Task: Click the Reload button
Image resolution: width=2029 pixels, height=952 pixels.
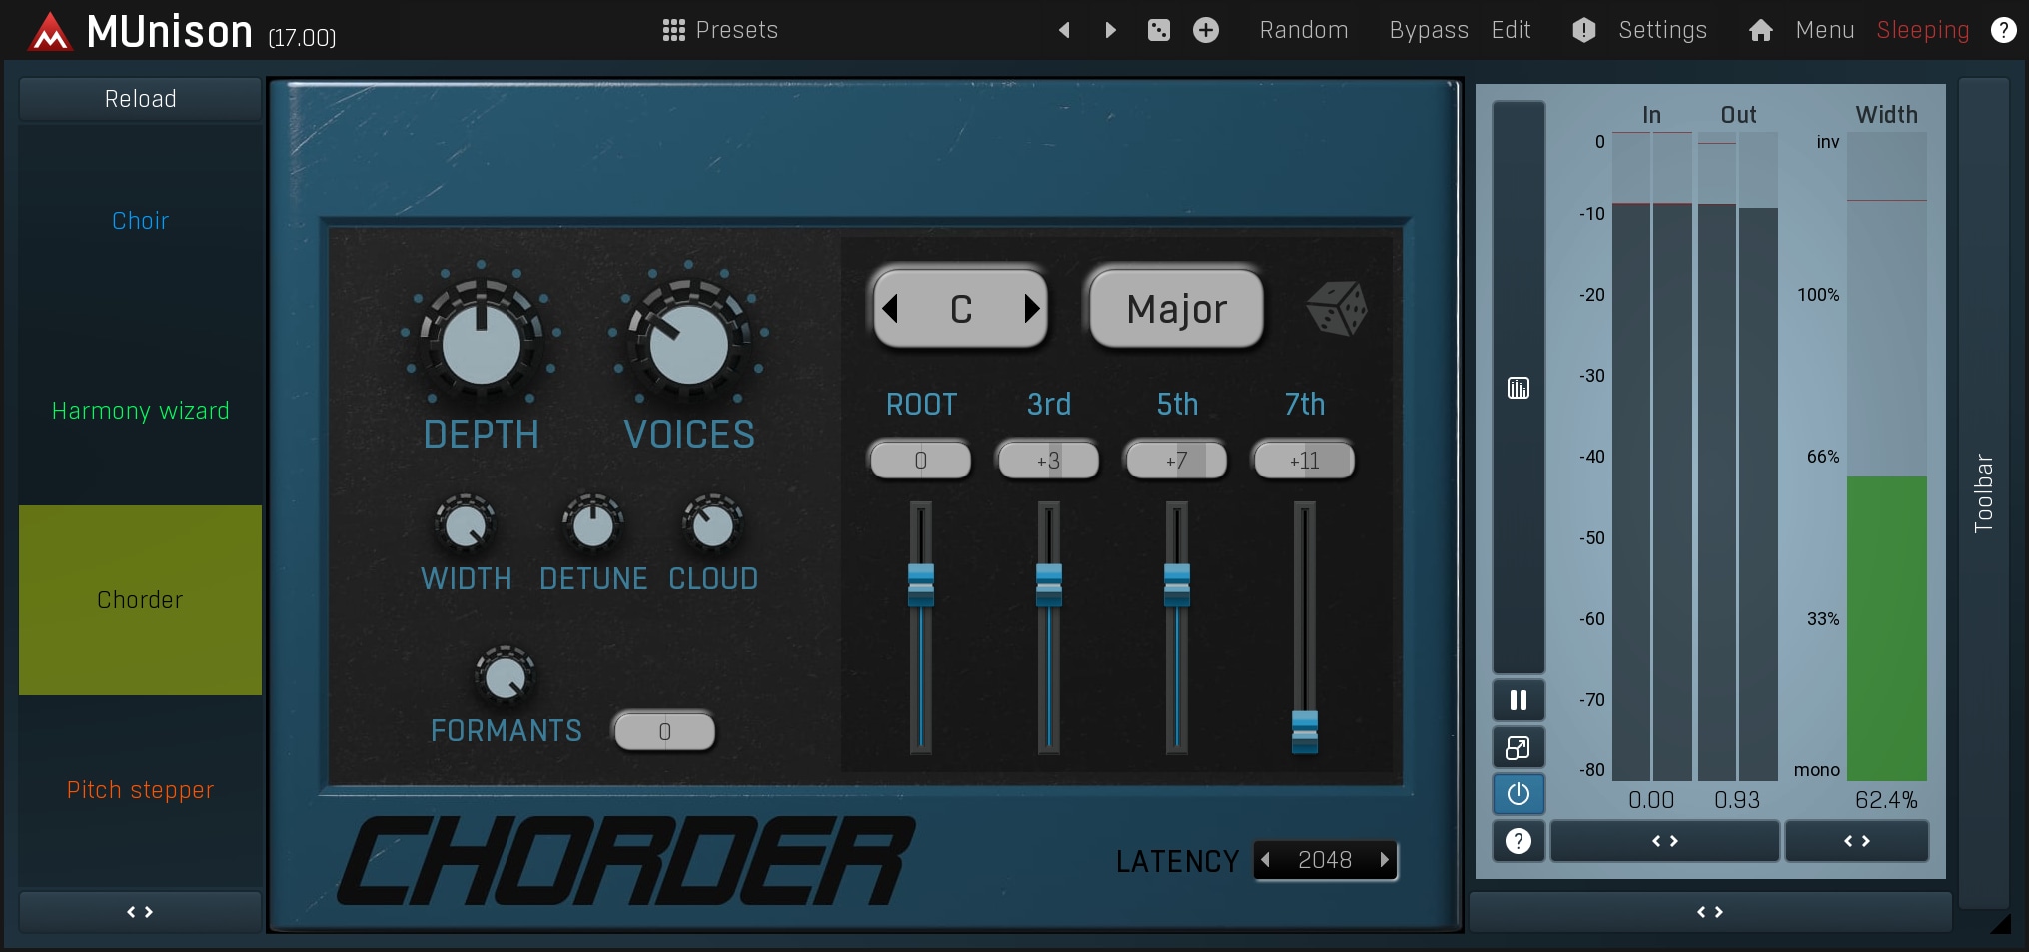Action: (x=140, y=99)
